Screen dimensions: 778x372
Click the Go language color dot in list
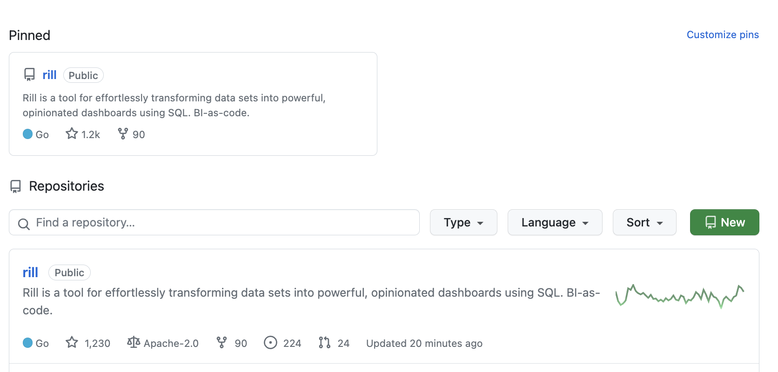28,343
